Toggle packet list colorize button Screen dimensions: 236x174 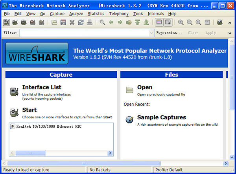[x=159, y=22]
